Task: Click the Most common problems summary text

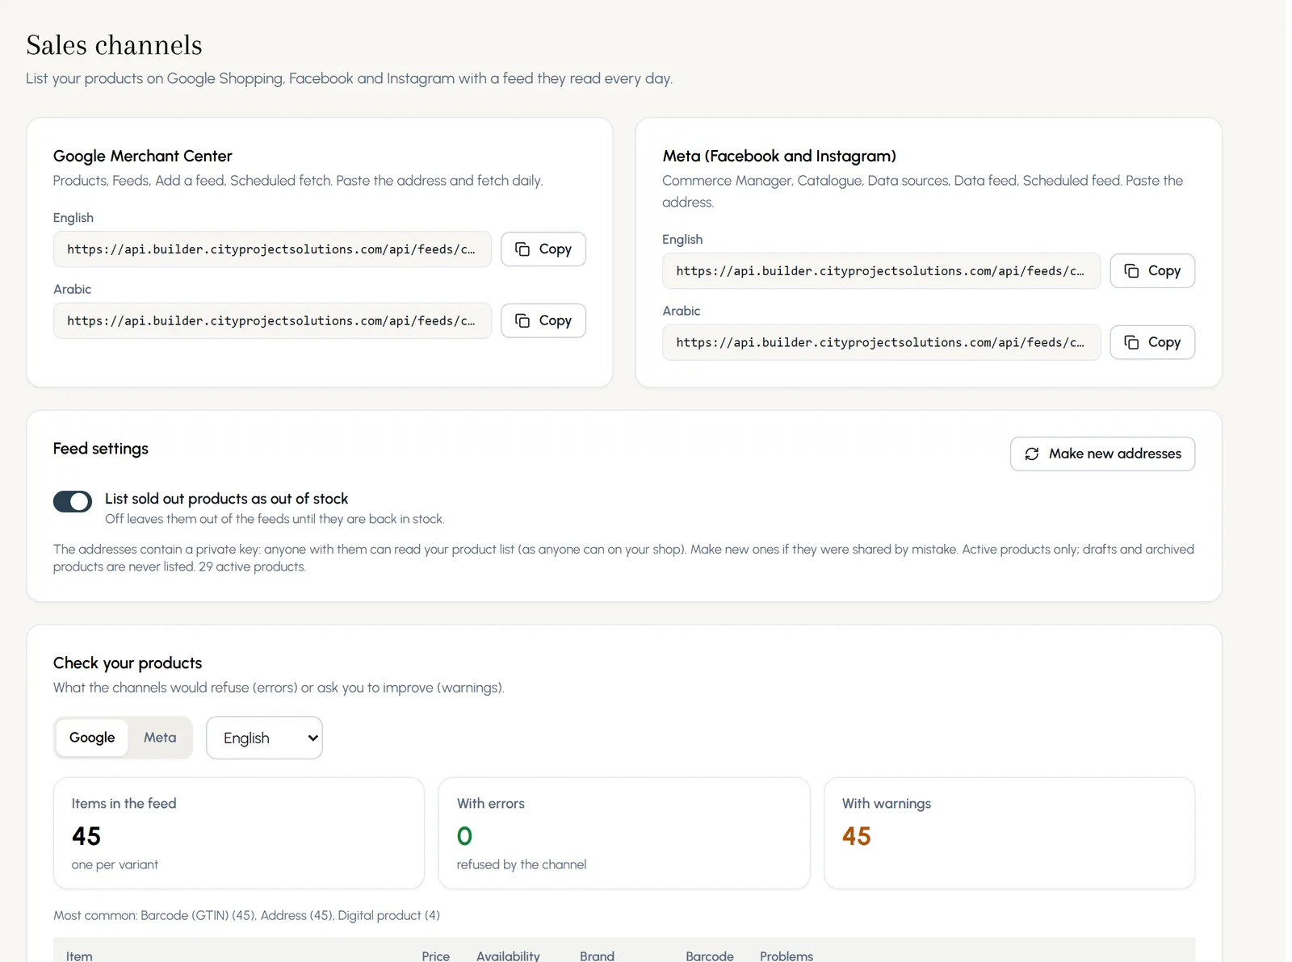Action: pos(246,915)
